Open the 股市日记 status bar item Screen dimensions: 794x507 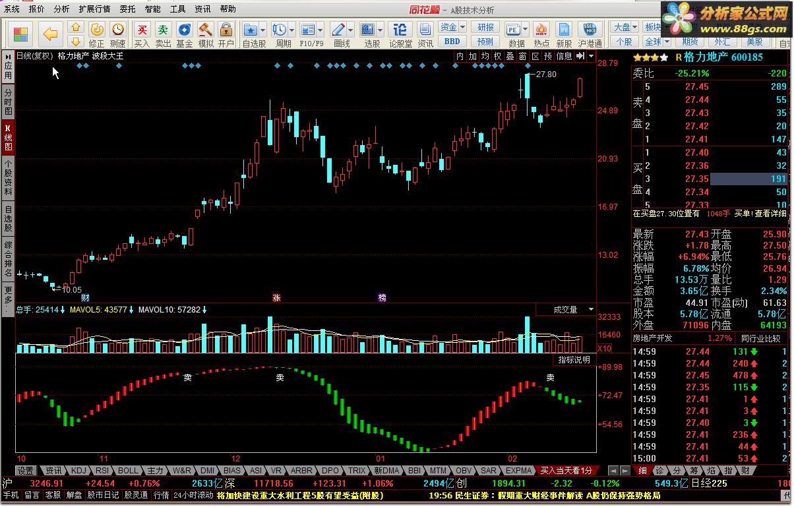point(103,495)
